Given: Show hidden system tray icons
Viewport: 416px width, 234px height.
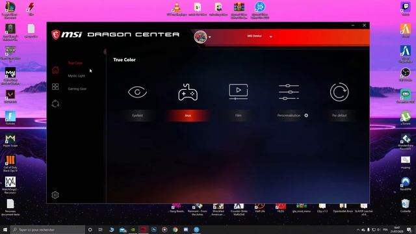Looking at the screenshot, I should tap(358, 229).
